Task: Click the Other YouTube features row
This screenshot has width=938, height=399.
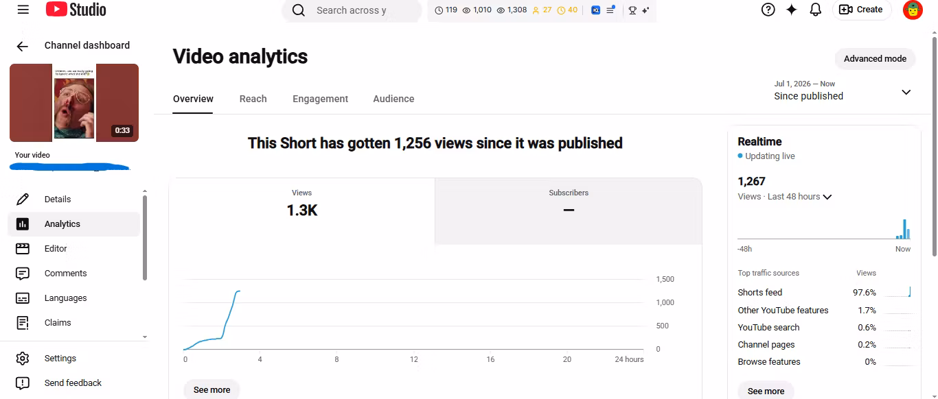Action: point(824,311)
